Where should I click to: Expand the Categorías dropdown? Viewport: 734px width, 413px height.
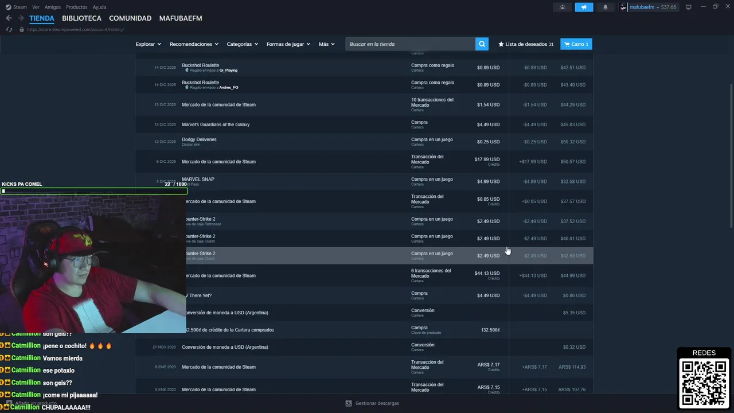click(242, 44)
